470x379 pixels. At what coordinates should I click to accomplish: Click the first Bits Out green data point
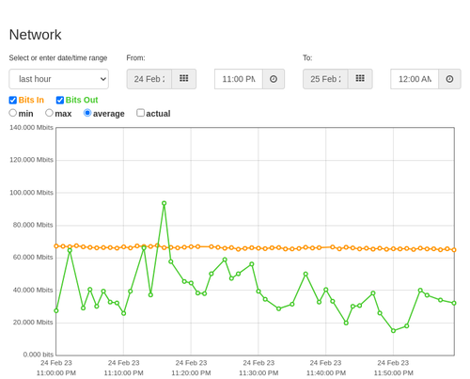point(56,310)
